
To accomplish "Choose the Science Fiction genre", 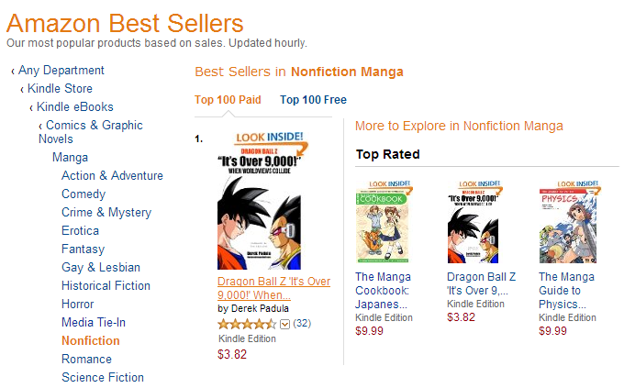I will [x=103, y=378].
